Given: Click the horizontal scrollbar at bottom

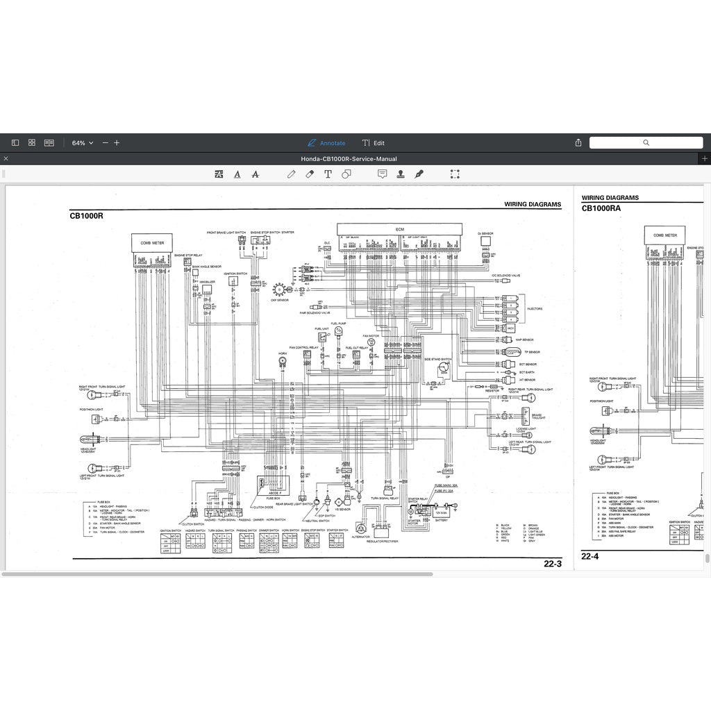Looking at the screenshot, I should point(217,574).
